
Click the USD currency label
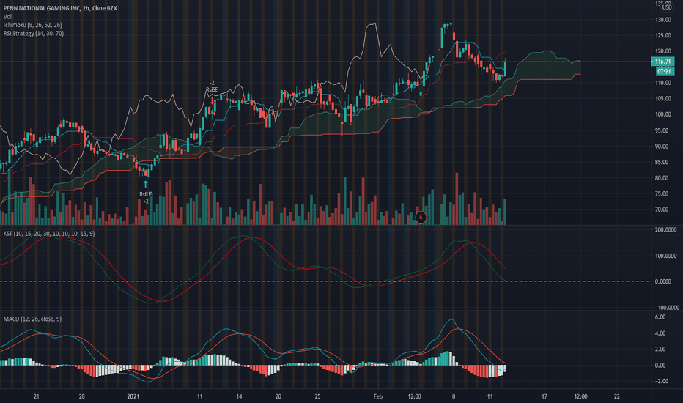[668, 7]
